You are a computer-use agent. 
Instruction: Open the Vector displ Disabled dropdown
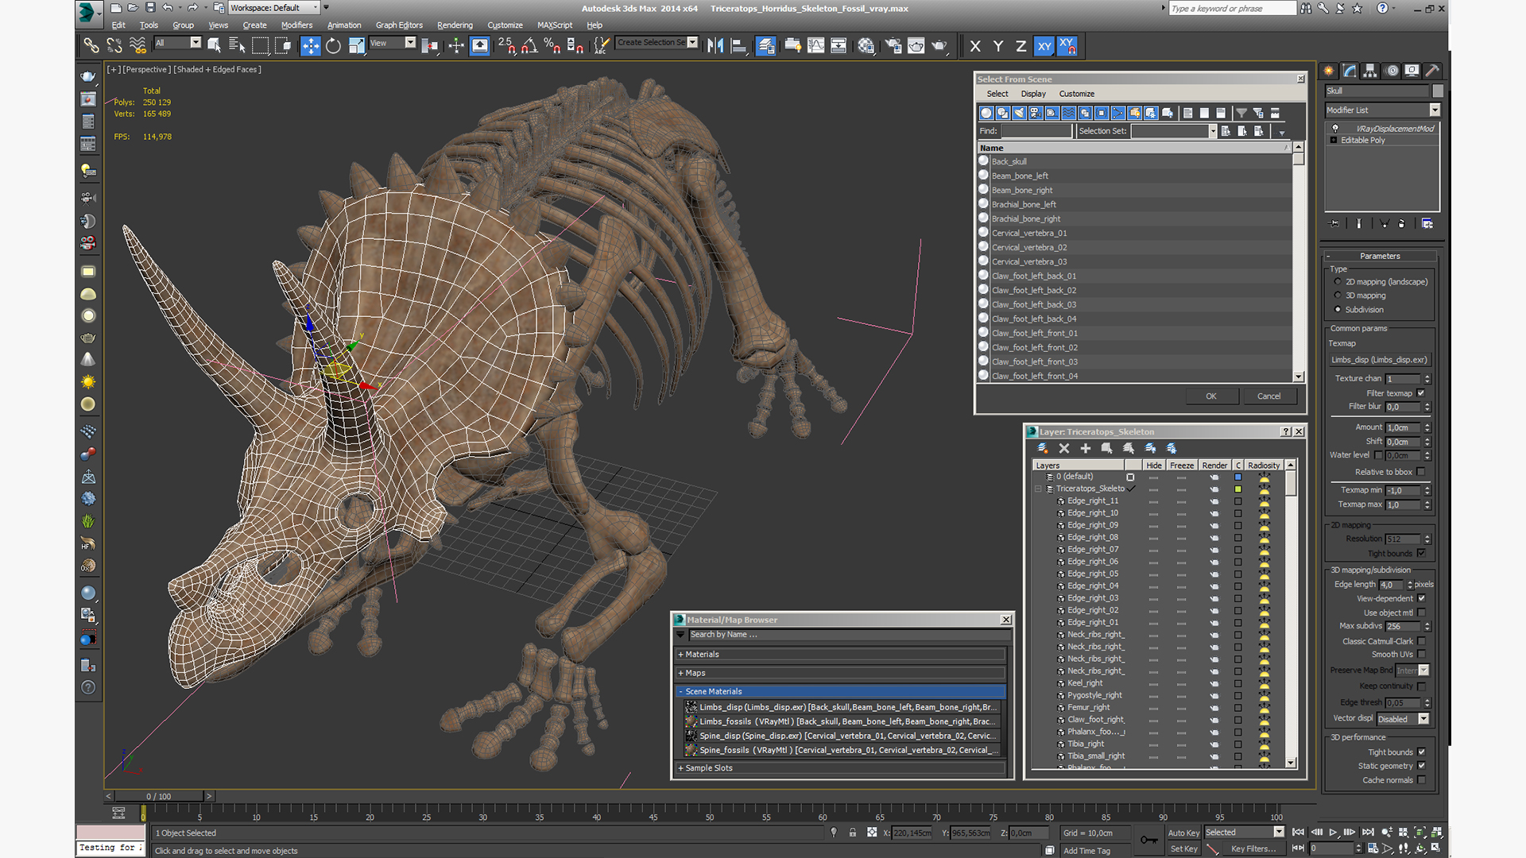click(1403, 718)
